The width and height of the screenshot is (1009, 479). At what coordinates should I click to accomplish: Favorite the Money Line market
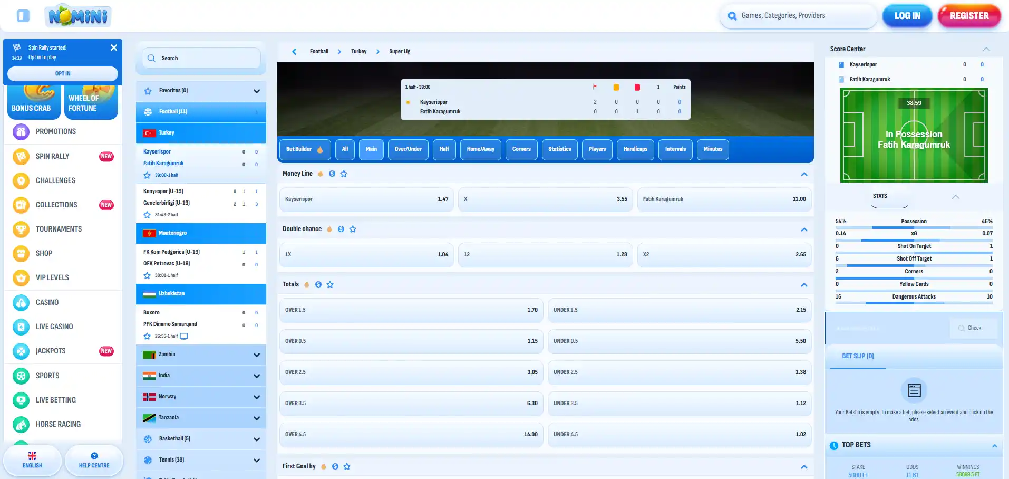344,174
